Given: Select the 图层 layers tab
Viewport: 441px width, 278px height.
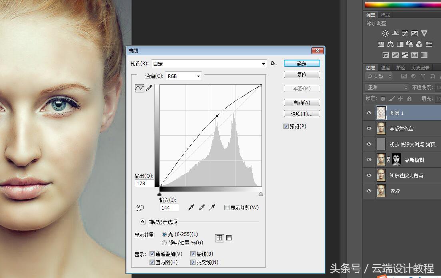Looking at the screenshot, I should coord(371,68).
